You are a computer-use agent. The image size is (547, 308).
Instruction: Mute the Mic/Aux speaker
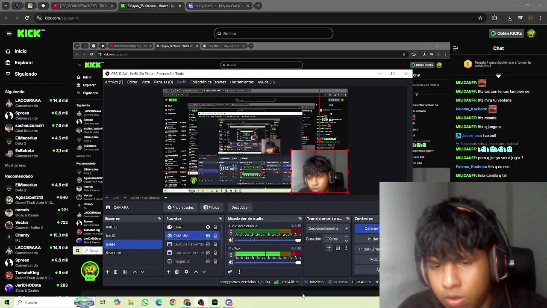pos(231,262)
